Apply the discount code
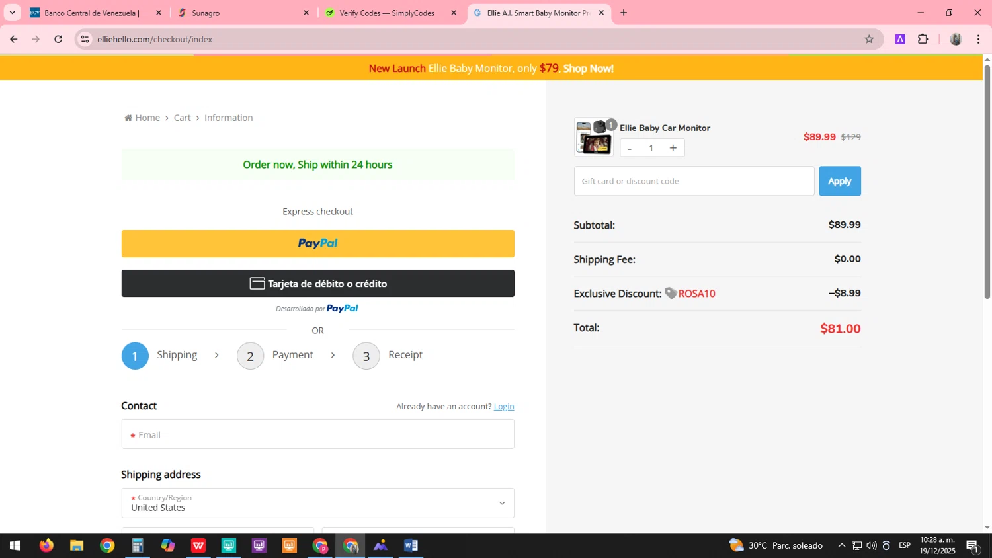The width and height of the screenshot is (992, 558). pyautogui.click(x=840, y=181)
